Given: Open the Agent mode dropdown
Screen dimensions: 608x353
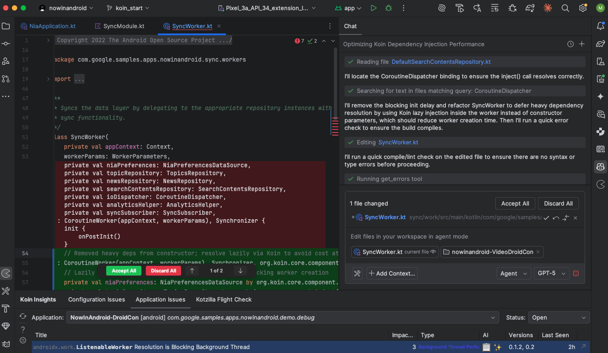Looking at the screenshot, I should tap(513, 273).
